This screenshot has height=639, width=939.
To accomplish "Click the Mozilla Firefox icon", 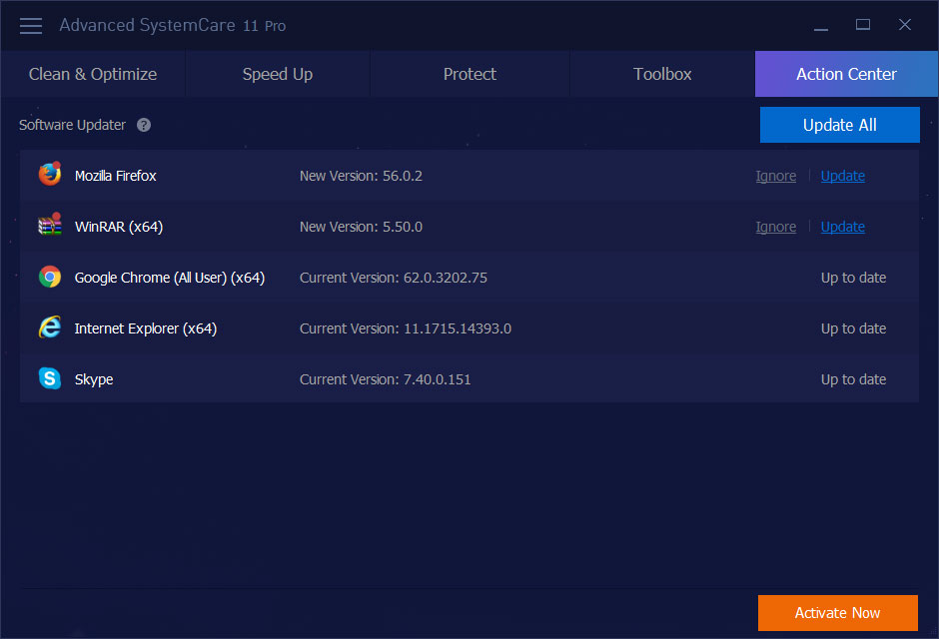I will 50,175.
